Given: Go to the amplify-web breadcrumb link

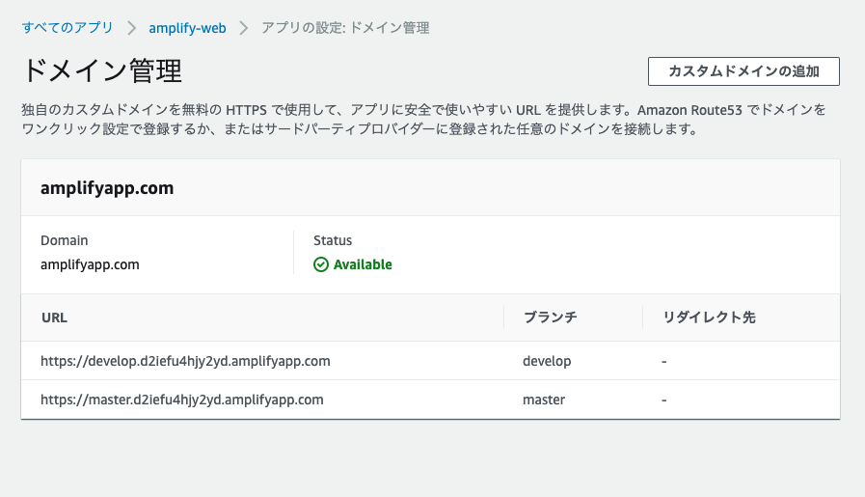Looking at the screenshot, I should 187,28.
